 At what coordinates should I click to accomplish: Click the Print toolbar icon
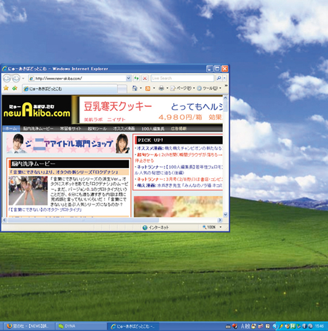[x=161, y=89]
